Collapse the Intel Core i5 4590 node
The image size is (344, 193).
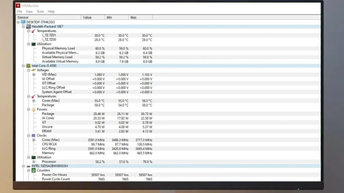coord(23,66)
